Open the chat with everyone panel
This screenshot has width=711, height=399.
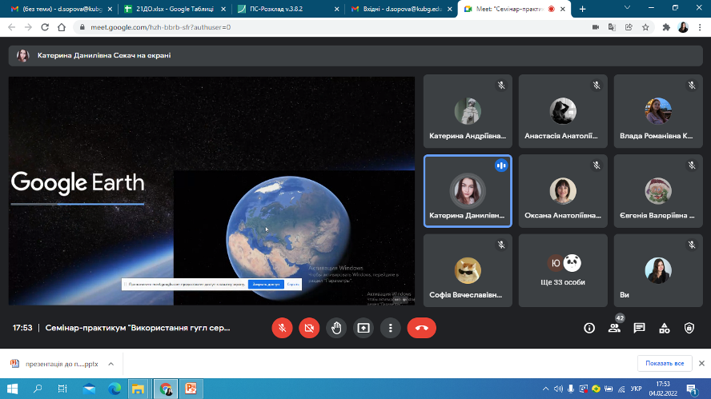point(639,328)
